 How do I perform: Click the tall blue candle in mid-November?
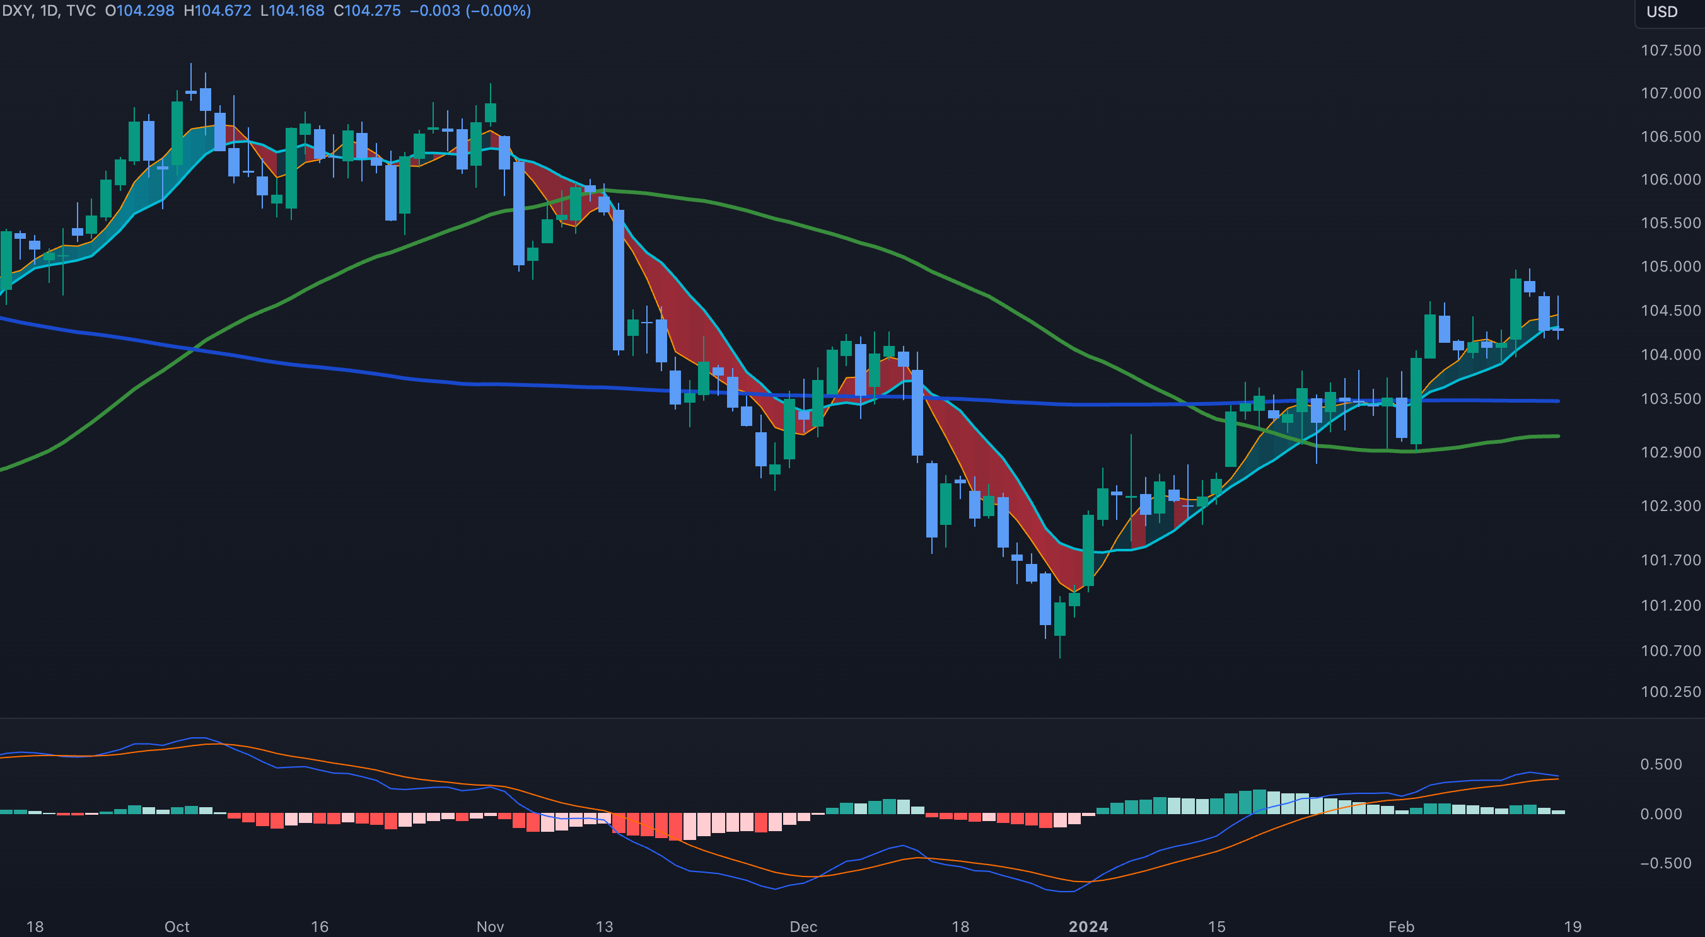pos(618,280)
